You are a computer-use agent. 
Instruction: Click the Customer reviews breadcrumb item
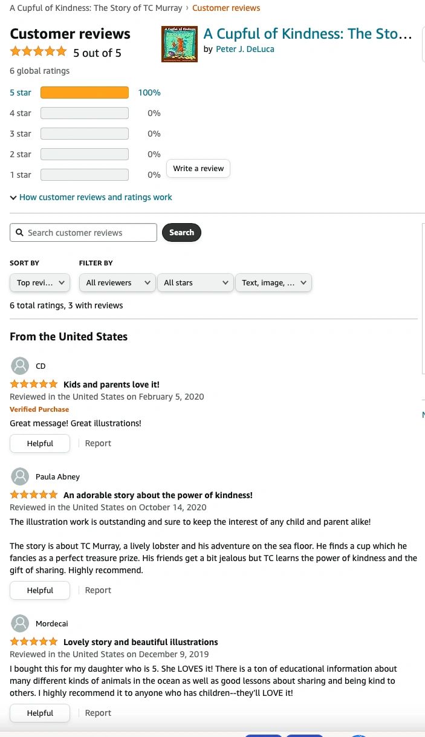point(226,8)
